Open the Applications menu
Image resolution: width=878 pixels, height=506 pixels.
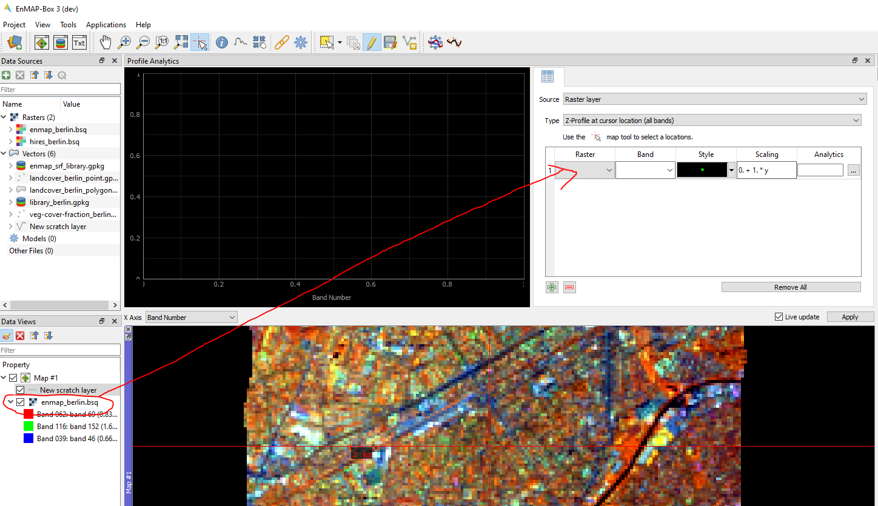click(106, 25)
